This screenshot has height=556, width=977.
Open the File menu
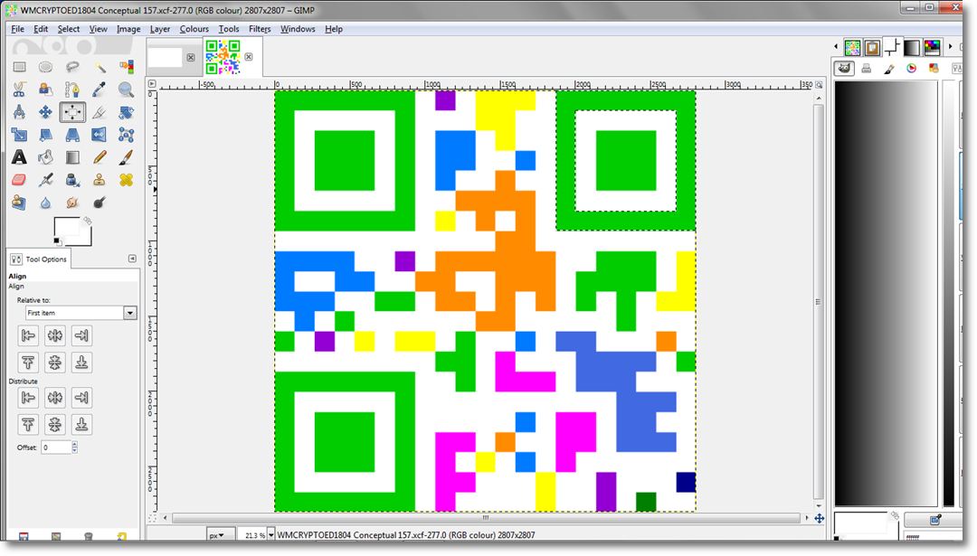tap(17, 29)
